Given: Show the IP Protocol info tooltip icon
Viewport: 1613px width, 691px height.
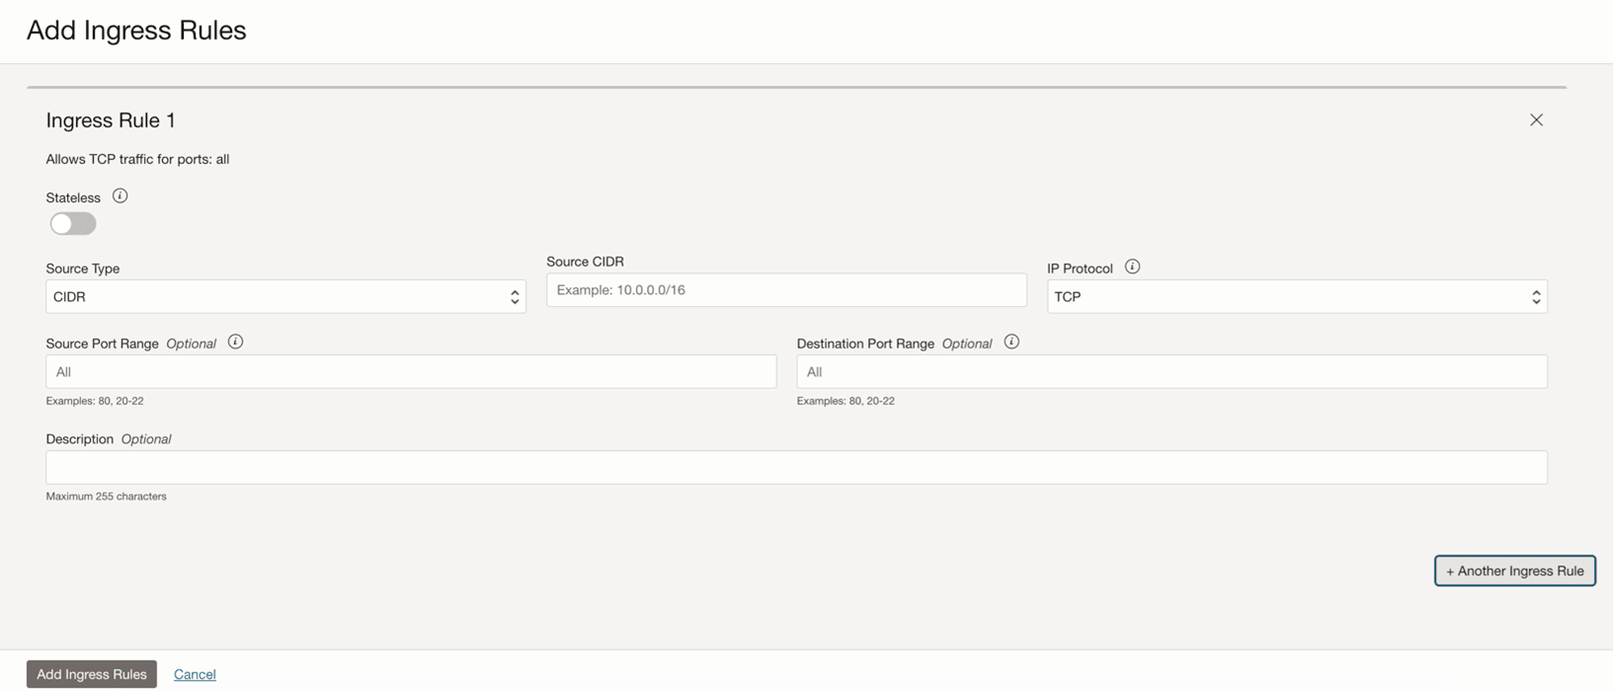Looking at the screenshot, I should click(x=1132, y=267).
